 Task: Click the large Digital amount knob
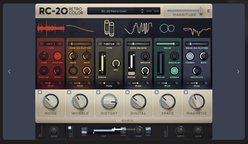(x=138, y=102)
